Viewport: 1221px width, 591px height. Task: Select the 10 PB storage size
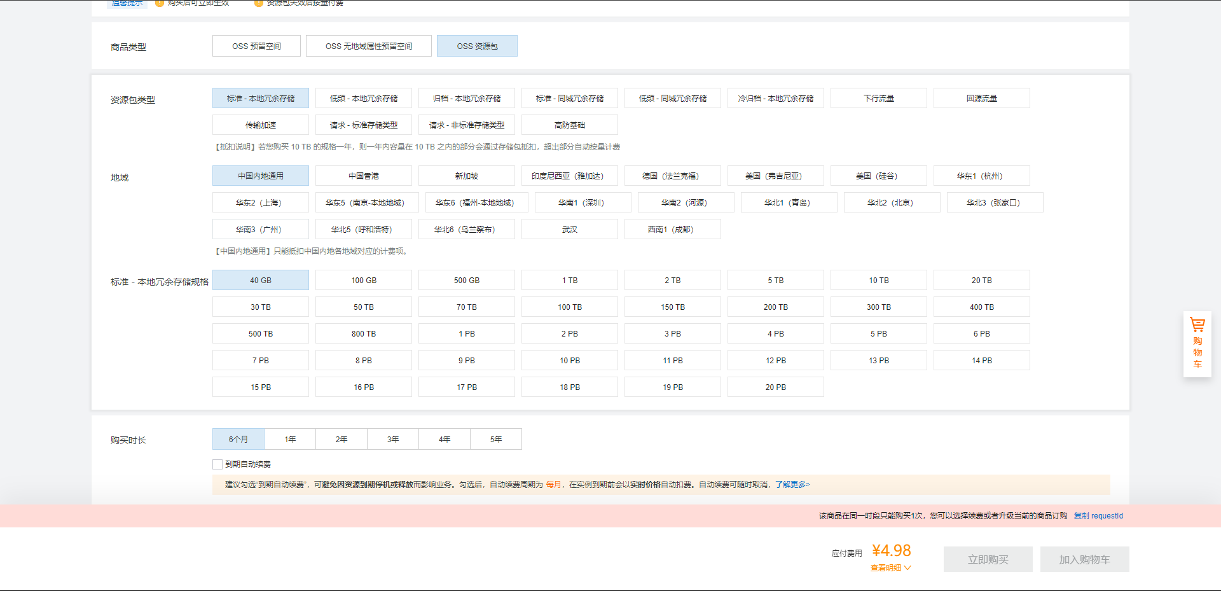pos(570,360)
